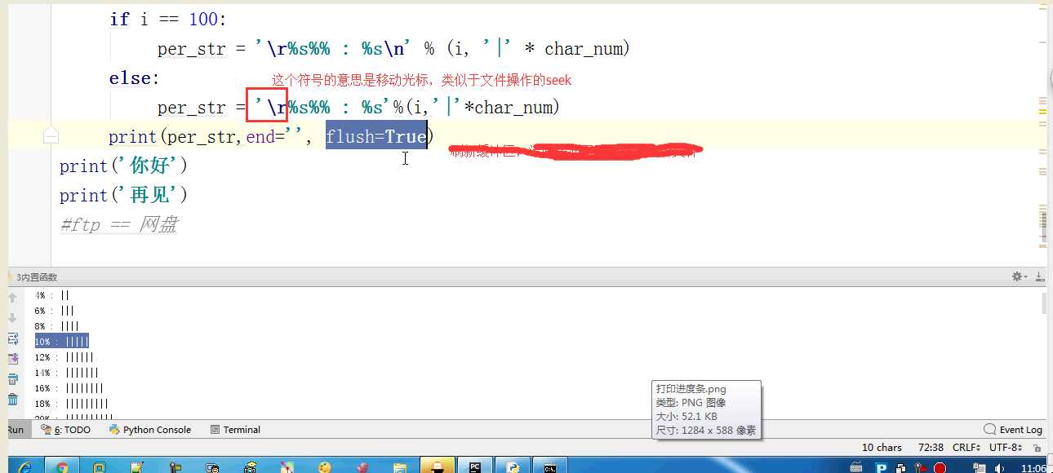This screenshot has width=1053, height=473.
Task: Open Google Chrome from the taskbar
Action: [63, 466]
